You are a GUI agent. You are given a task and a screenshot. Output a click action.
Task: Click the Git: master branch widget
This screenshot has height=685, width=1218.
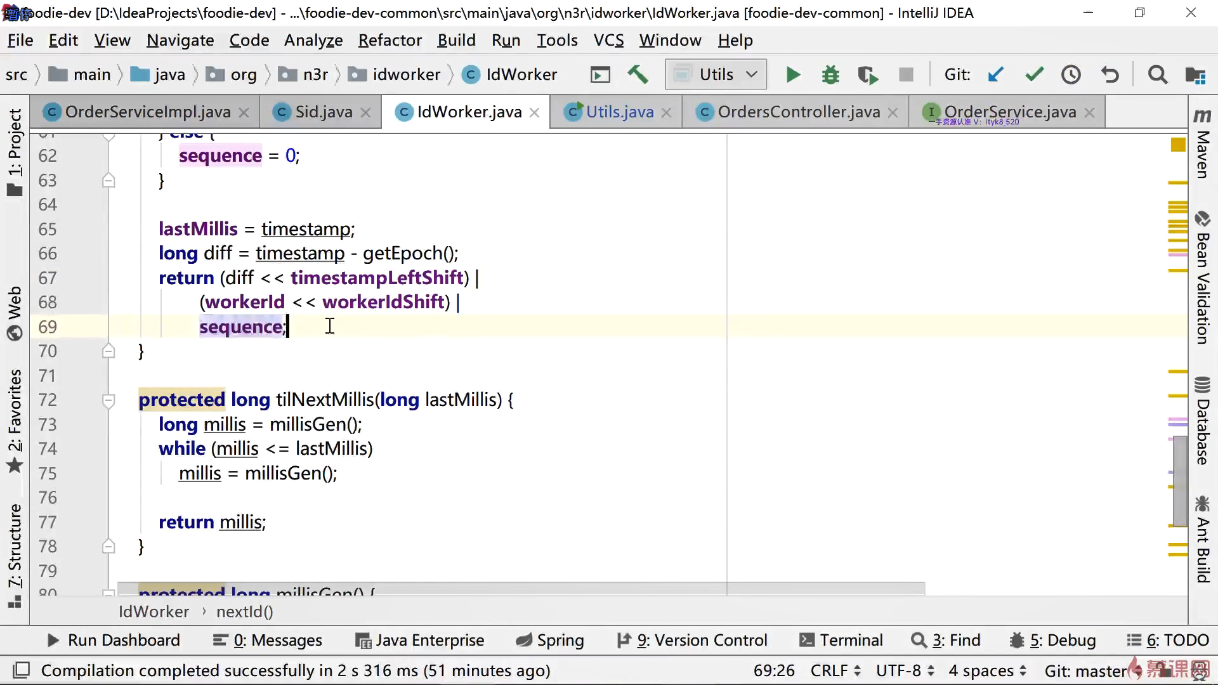[x=1085, y=670]
